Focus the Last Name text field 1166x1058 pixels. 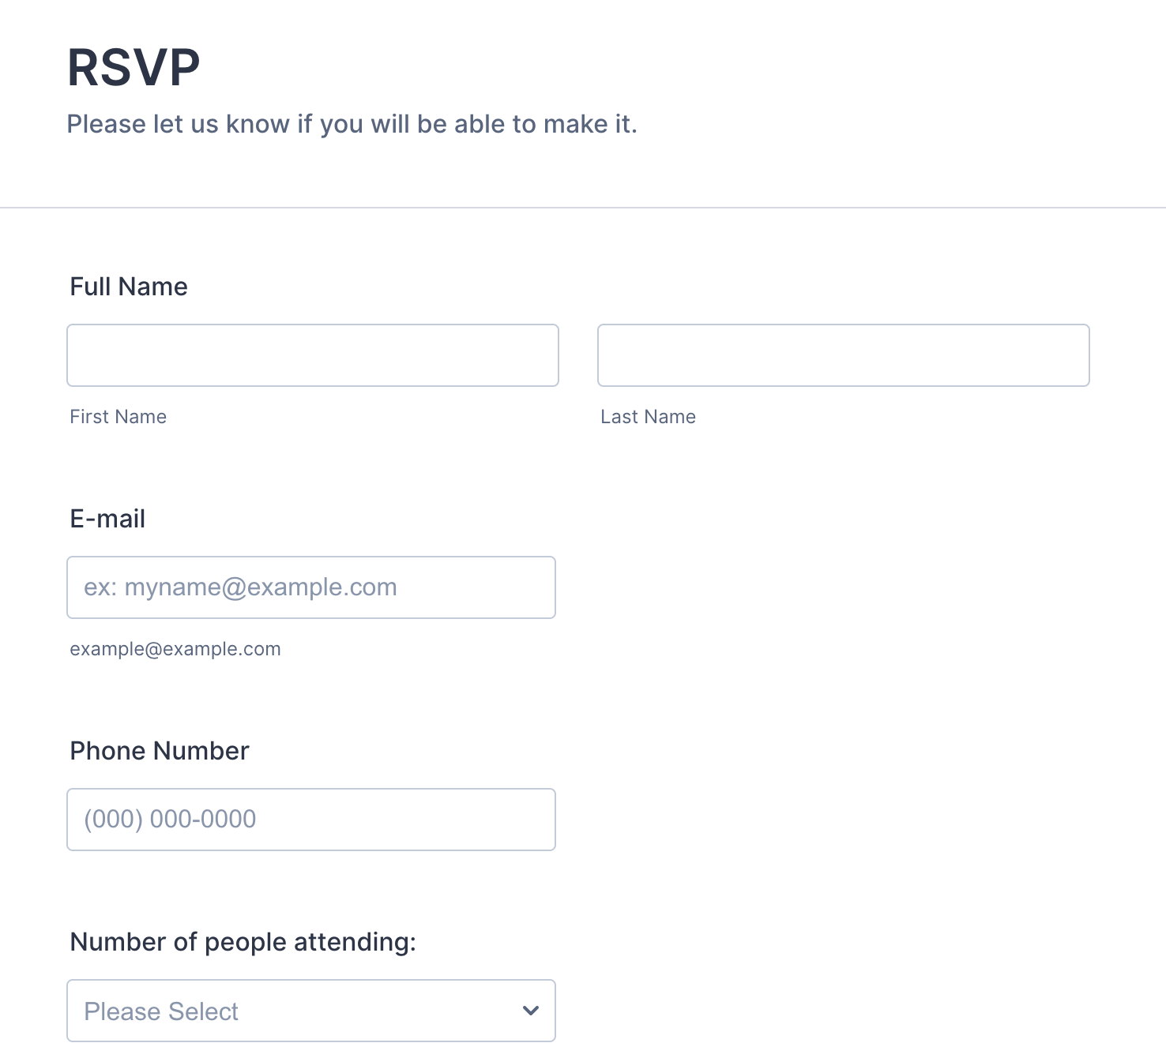click(843, 355)
